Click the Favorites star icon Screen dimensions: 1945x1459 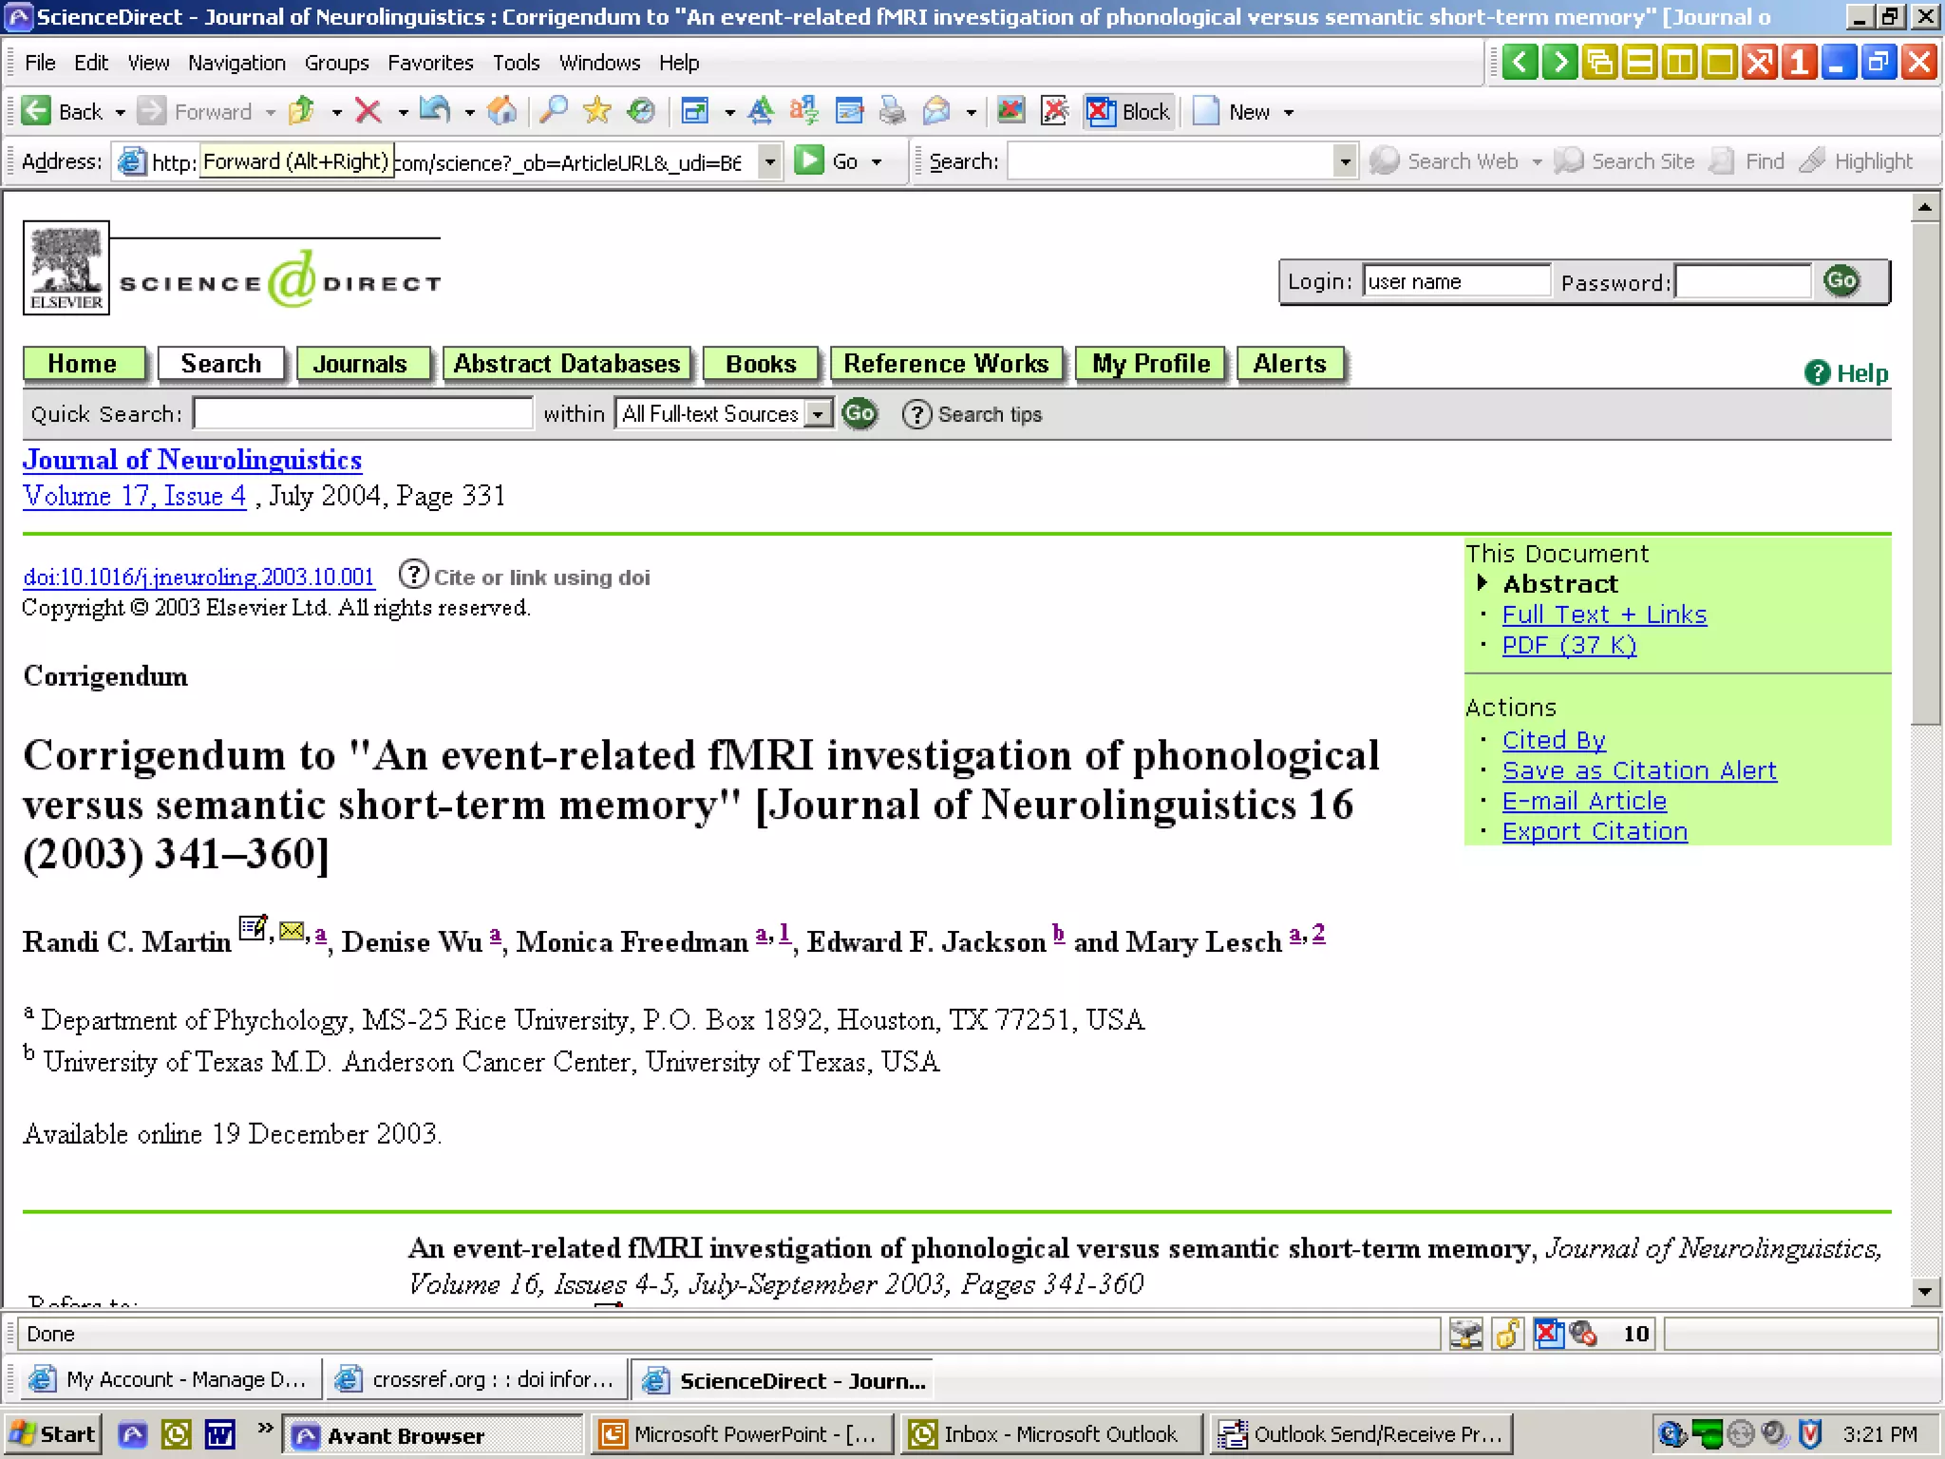click(x=596, y=112)
